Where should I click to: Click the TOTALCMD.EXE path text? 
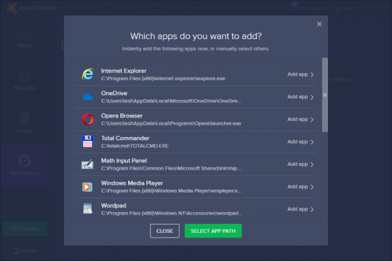(135, 146)
